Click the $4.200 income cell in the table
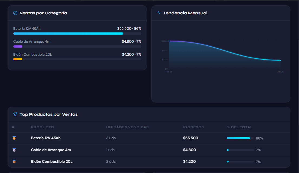 pyautogui.click(x=189, y=162)
